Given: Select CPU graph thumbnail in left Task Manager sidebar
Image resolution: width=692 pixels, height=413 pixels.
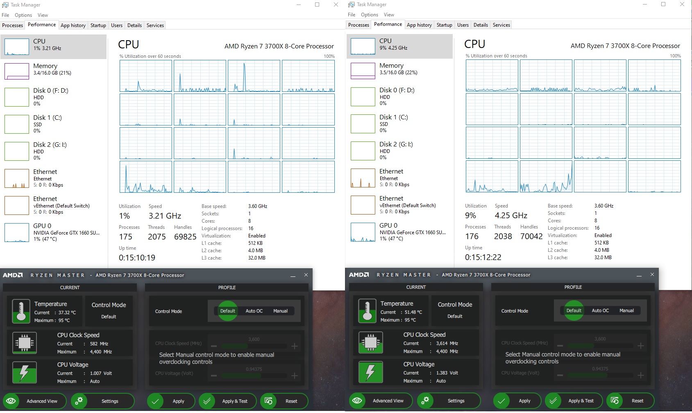Looking at the screenshot, I should [x=17, y=47].
